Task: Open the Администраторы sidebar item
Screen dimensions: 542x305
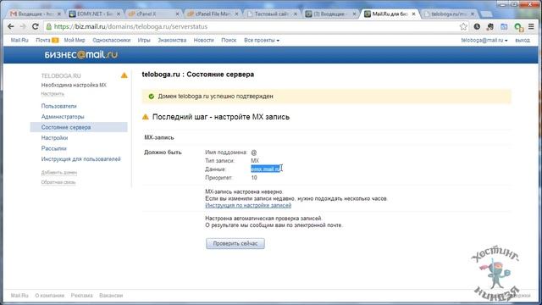Action: click(x=63, y=117)
